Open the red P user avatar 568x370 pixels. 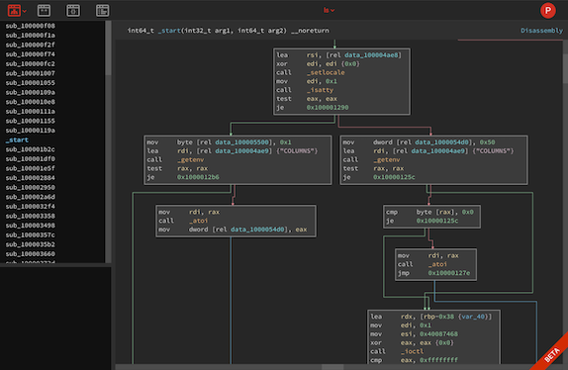tap(548, 11)
